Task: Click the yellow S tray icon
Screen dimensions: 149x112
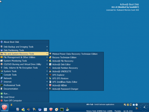Action: coord(128,105)
